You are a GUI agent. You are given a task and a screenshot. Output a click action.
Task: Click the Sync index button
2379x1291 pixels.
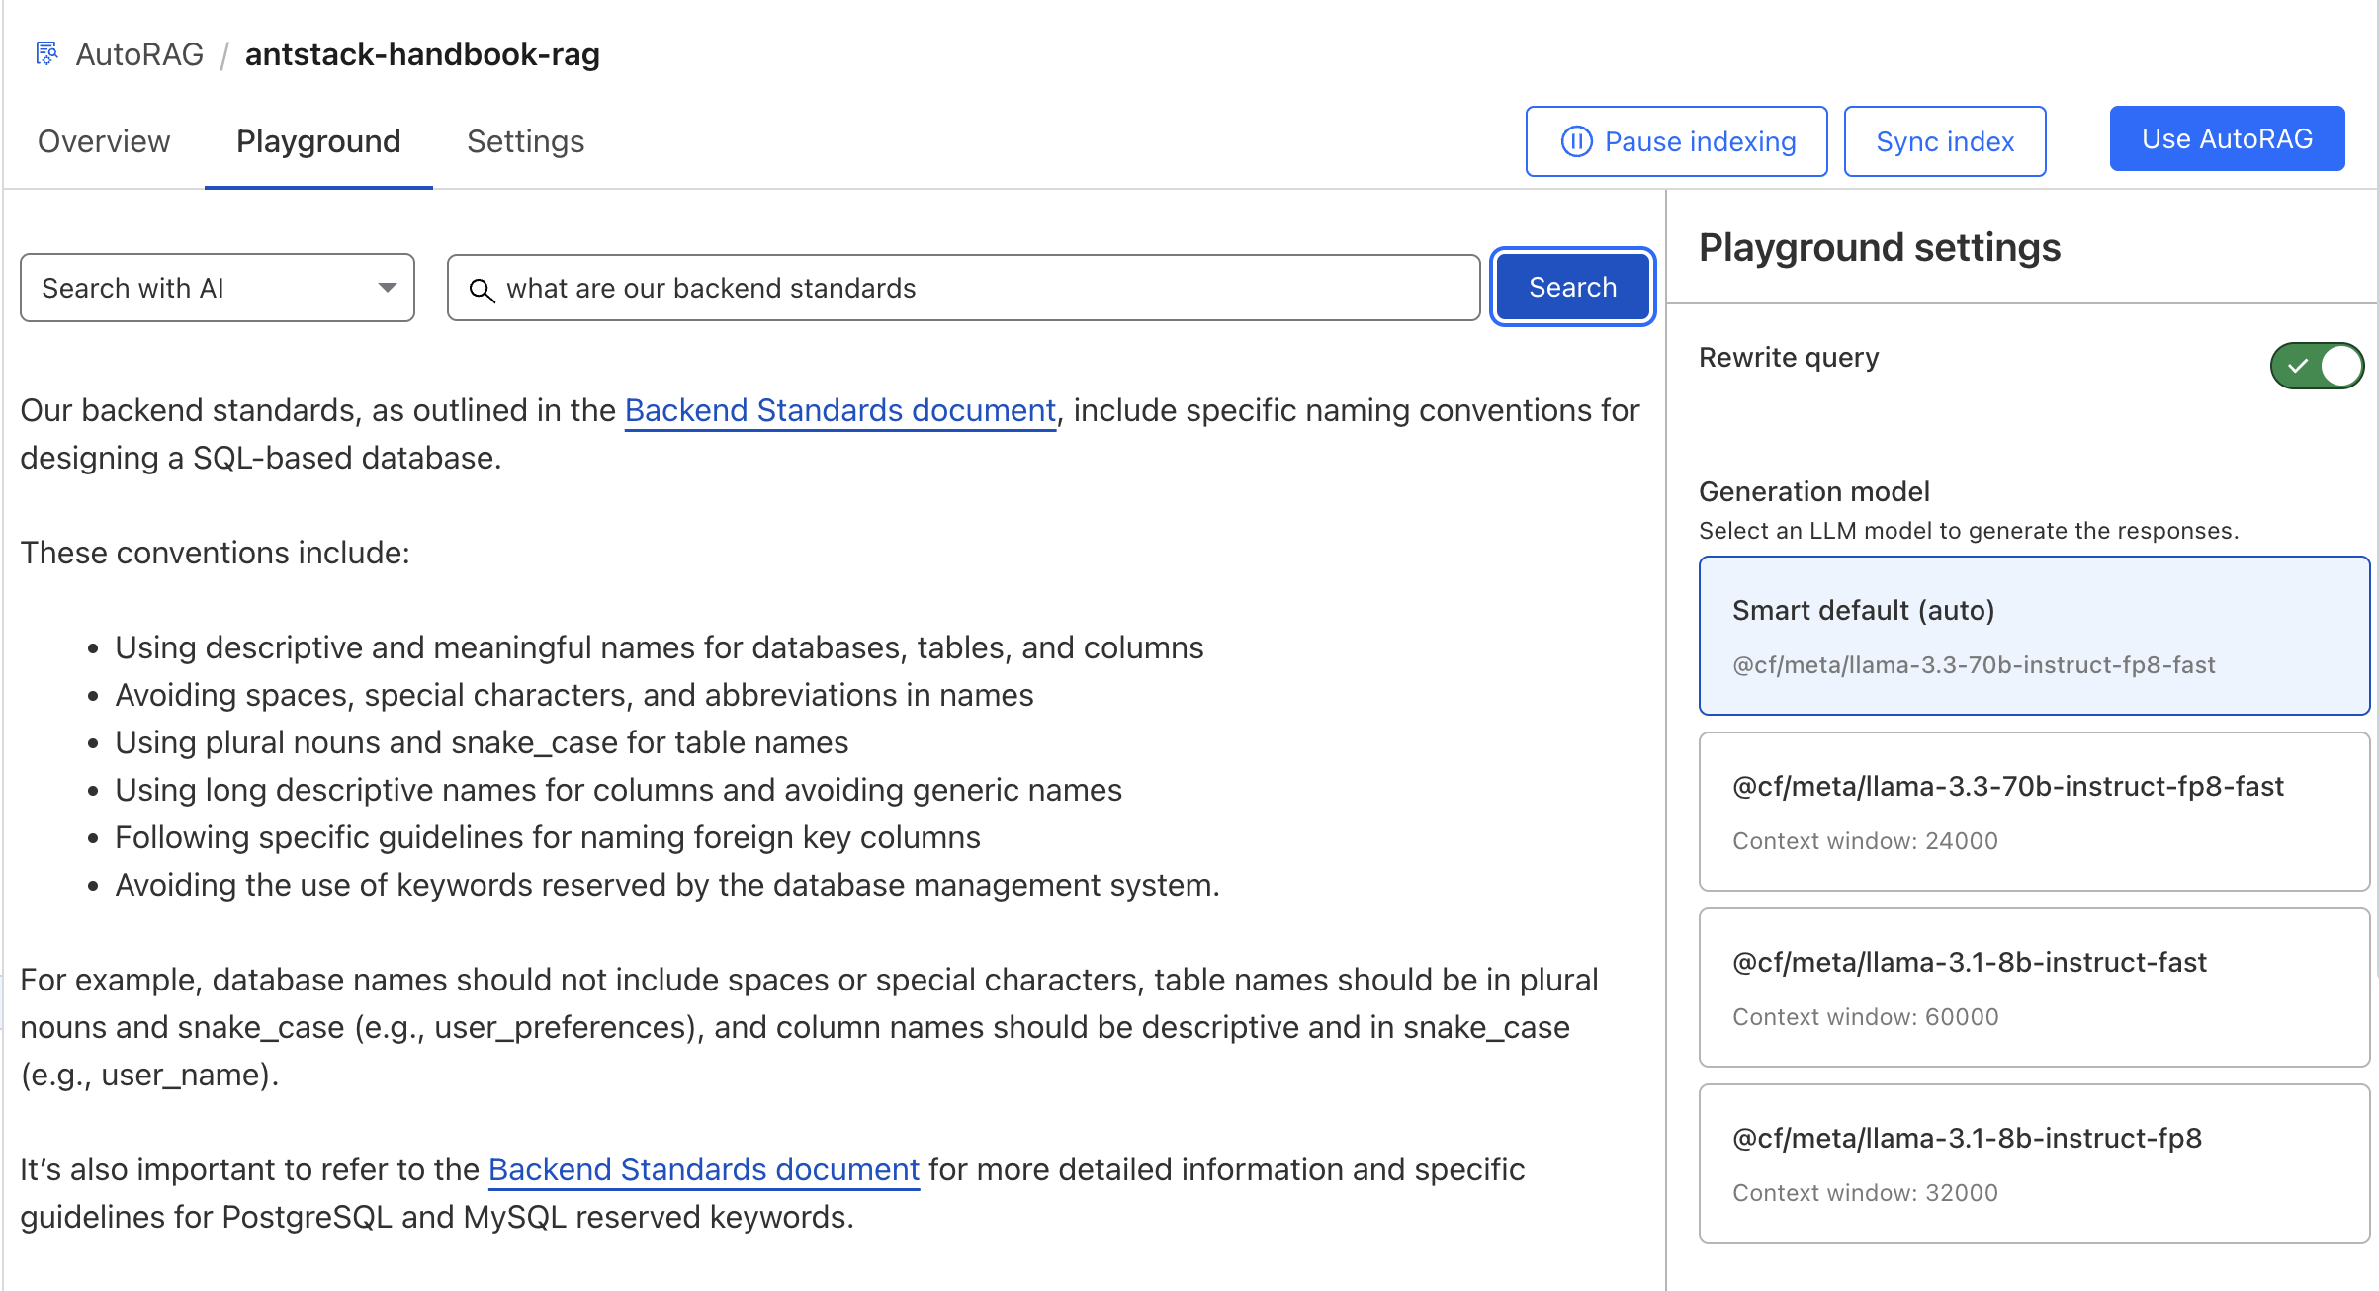pos(1944,140)
